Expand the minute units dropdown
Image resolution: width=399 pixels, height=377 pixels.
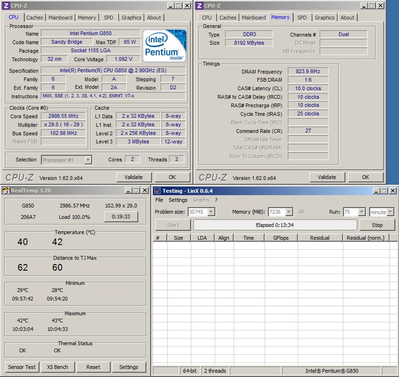point(391,212)
